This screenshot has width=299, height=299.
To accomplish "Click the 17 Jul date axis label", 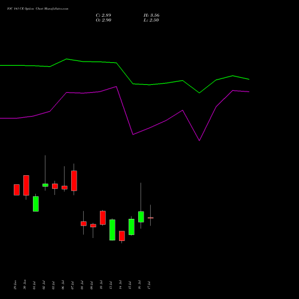I will 149,285.
